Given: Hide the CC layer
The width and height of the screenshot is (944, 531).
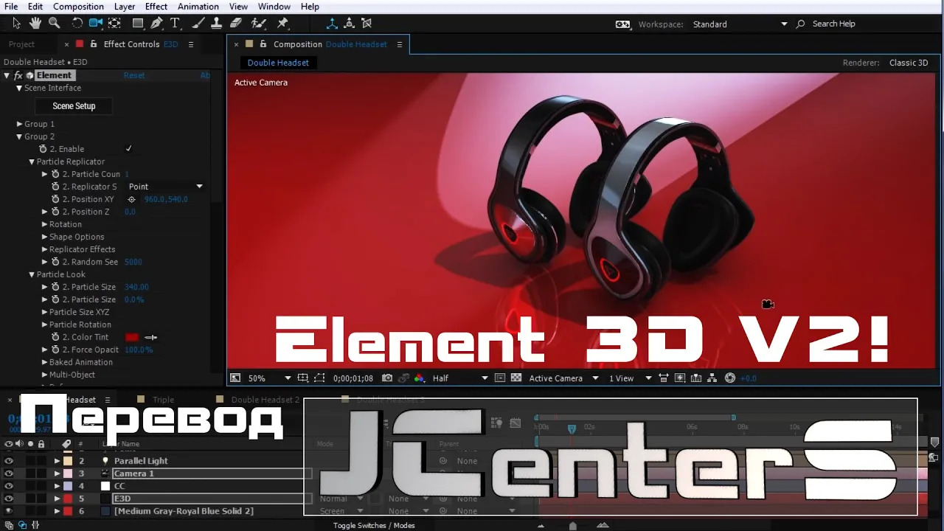Looking at the screenshot, I should click(9, 486).
